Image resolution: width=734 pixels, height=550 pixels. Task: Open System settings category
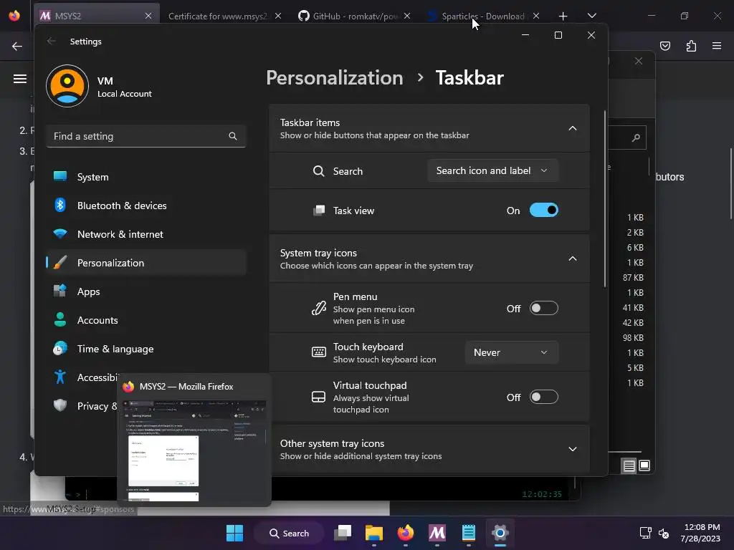pyautogui.click(x=146, y=177)
